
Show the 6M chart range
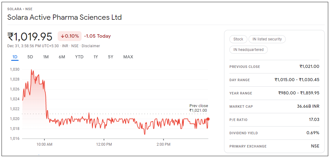coord(62,57)
